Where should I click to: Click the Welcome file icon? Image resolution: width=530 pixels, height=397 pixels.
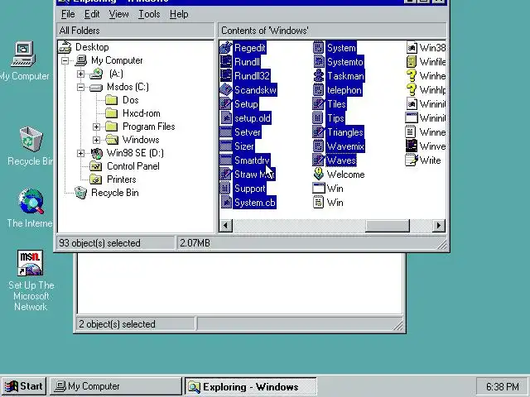[318, 175]
